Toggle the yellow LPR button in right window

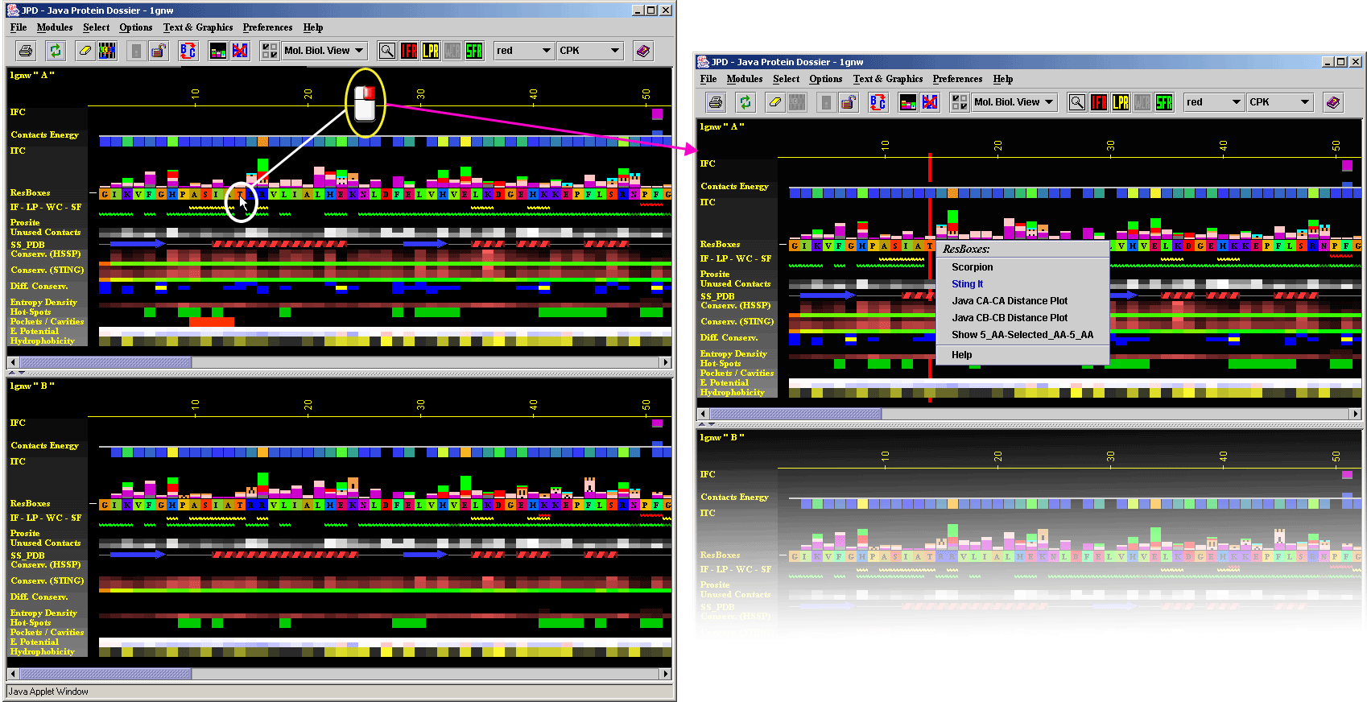(x=1121, y=102)
